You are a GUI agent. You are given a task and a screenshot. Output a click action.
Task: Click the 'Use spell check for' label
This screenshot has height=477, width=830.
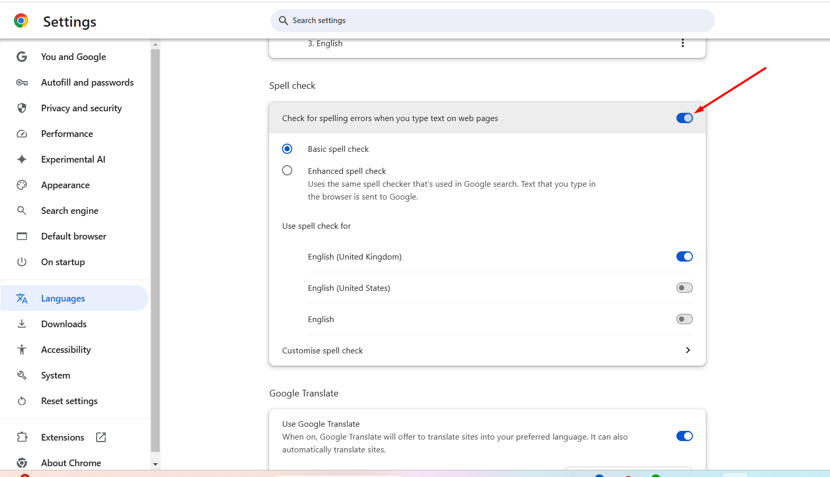(x=316, y=226)
